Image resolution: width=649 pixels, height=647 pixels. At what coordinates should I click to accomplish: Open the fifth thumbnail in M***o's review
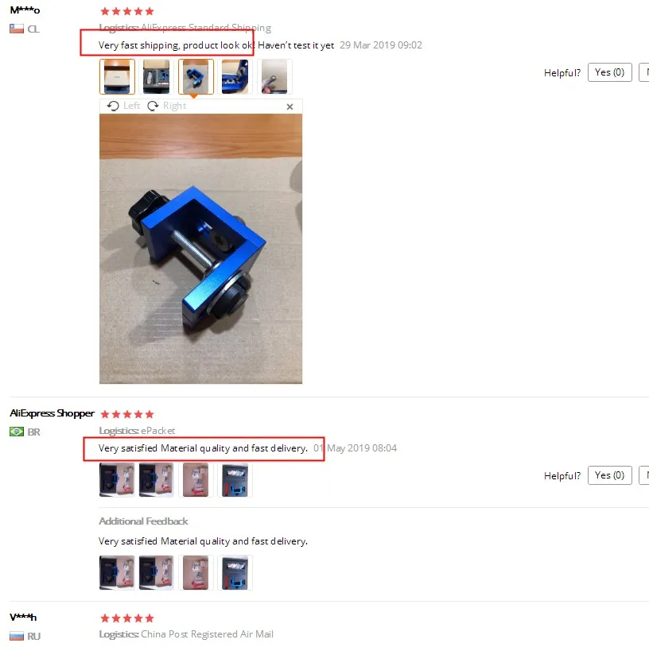point(274,76)
